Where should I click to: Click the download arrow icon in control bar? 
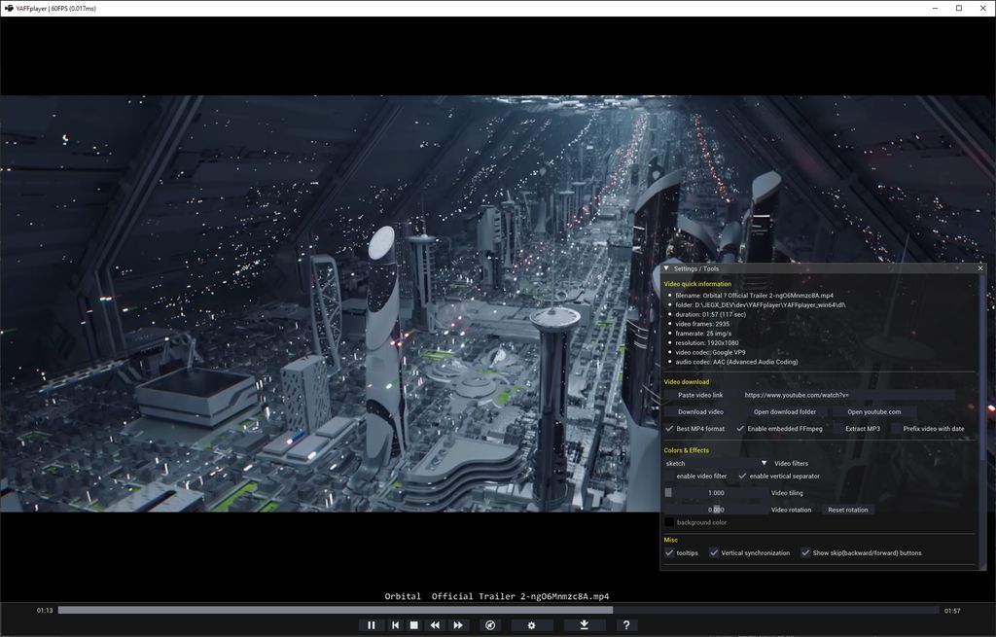[584, 625]
